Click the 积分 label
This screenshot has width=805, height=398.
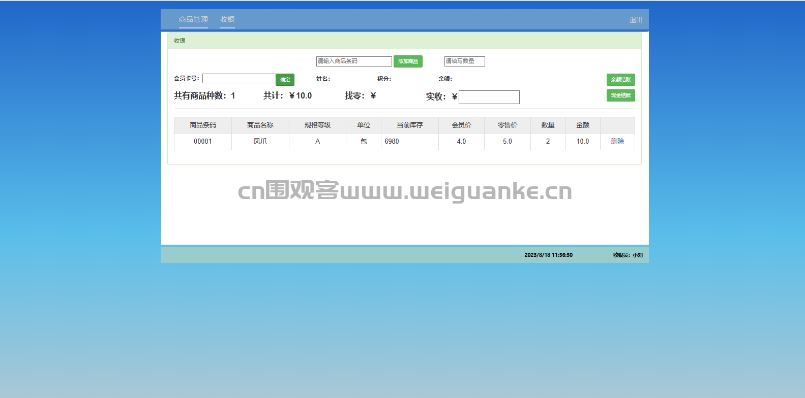tap(384, 79)
